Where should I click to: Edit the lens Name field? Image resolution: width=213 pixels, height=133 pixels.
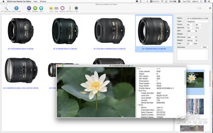[x=197, y=18]
